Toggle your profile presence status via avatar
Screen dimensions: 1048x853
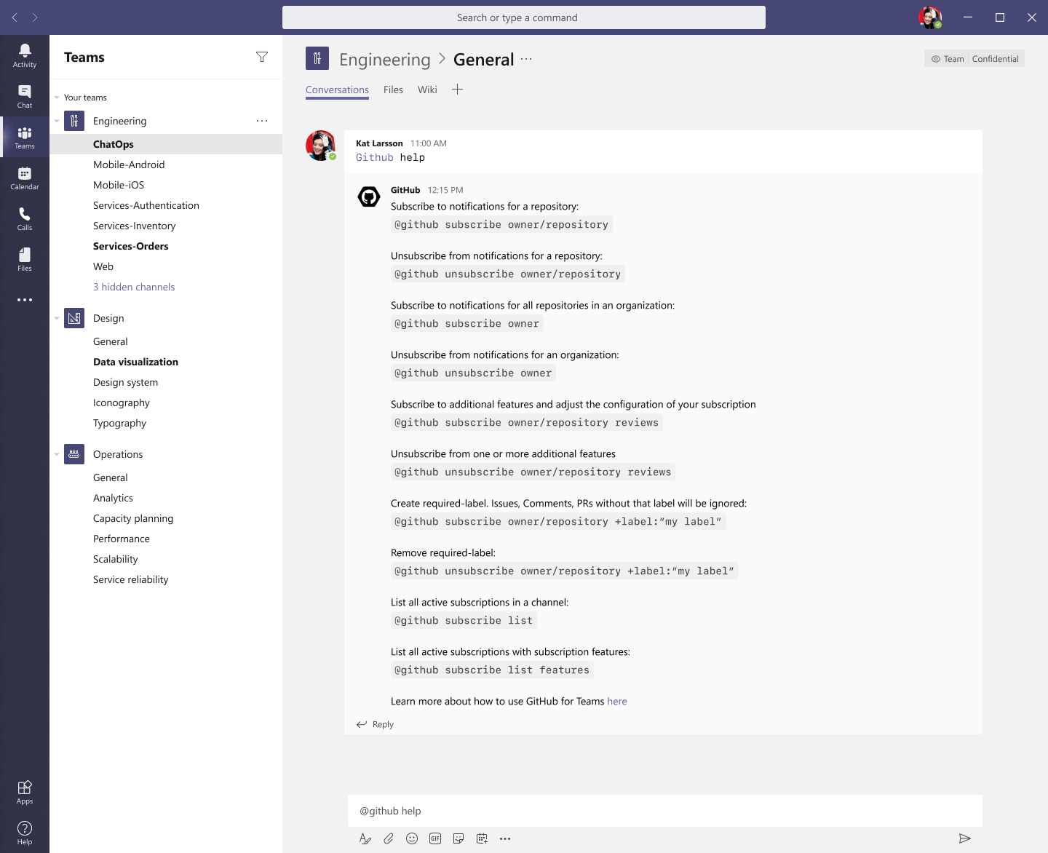929,17
